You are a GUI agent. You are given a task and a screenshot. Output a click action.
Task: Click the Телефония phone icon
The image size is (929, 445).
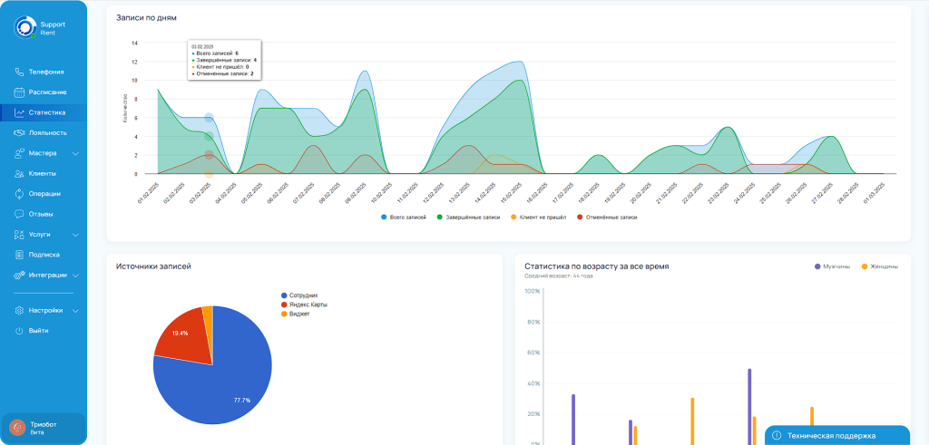coord(19,72)
